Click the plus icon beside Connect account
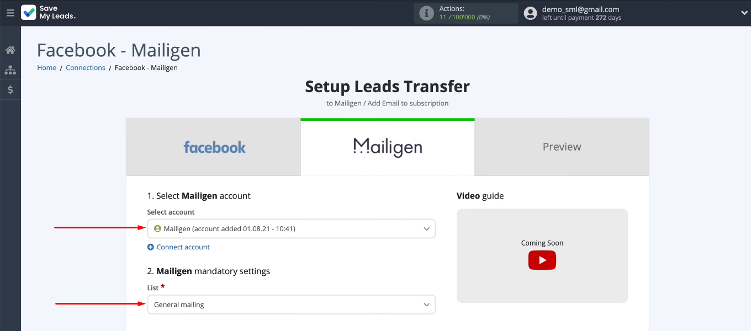This screenshot has height=331, width=751. pyautogui.click(x=151, y=247)
